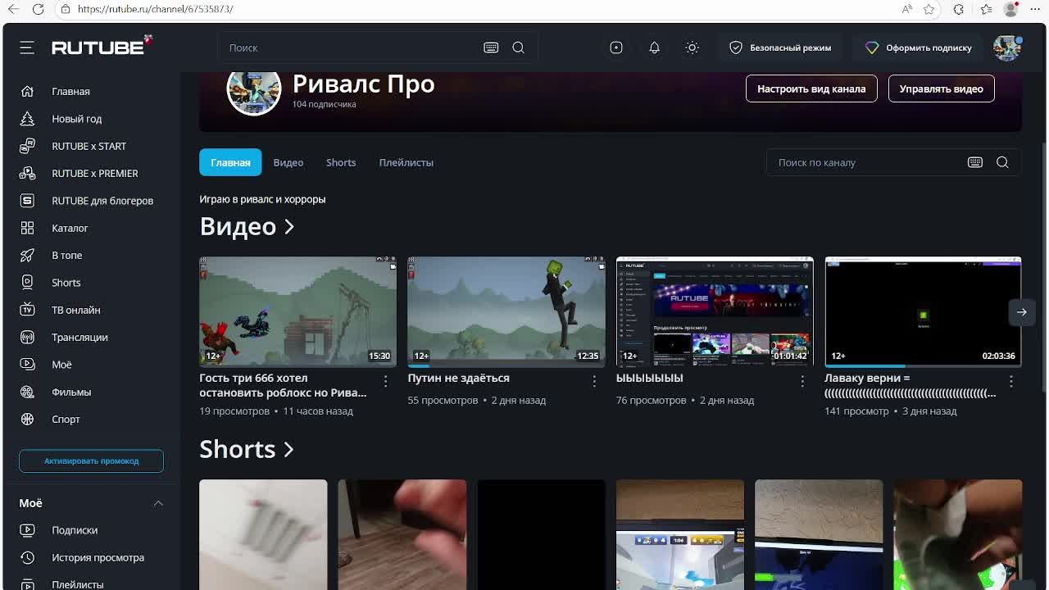
Task: Click the upload video plus icon
Action: point(616,48)
